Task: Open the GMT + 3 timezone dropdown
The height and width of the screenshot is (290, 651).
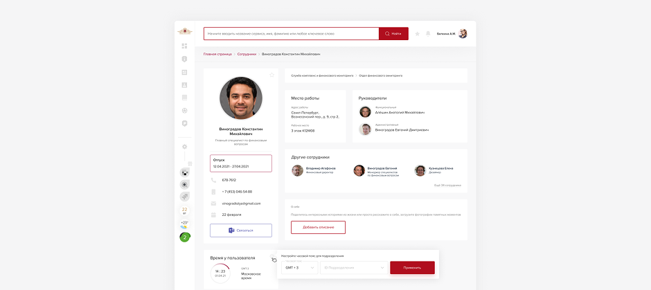Action: [299, 267]
